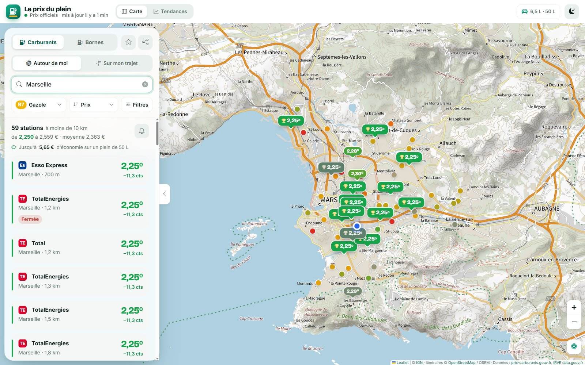The width and height of the screenshot is (585, 365).
Task: Click the station list scrollbar
Action: 157,133
